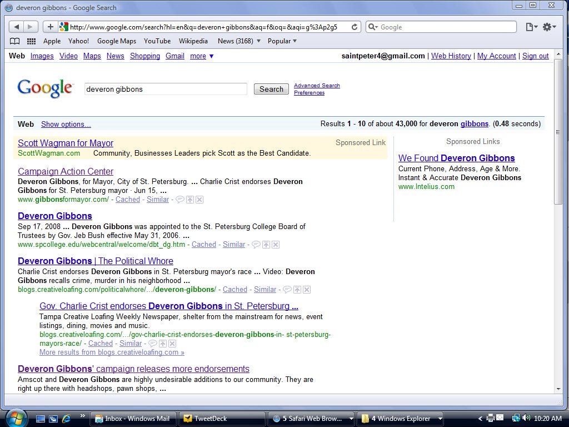
Task: Promote the Charlie Crist endorses result
Action: pos(163,344)
